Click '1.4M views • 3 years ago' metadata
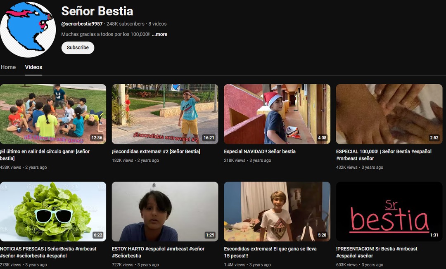This screenshot has height=269, width=446. (247, 265)
